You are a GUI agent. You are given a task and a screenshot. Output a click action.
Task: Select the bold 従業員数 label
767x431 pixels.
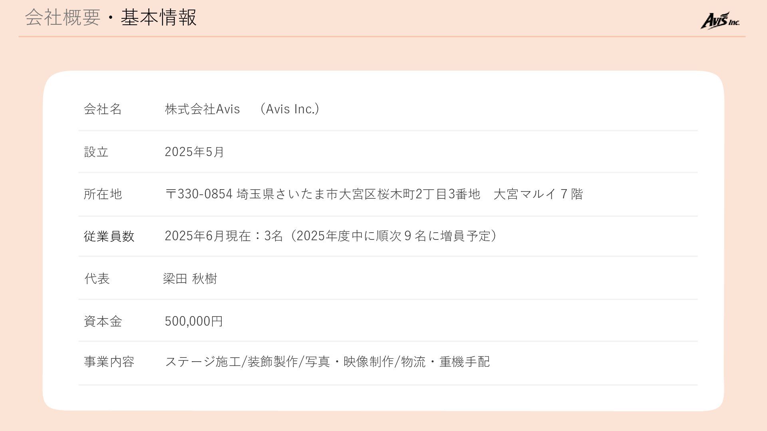tap(109, 236)
